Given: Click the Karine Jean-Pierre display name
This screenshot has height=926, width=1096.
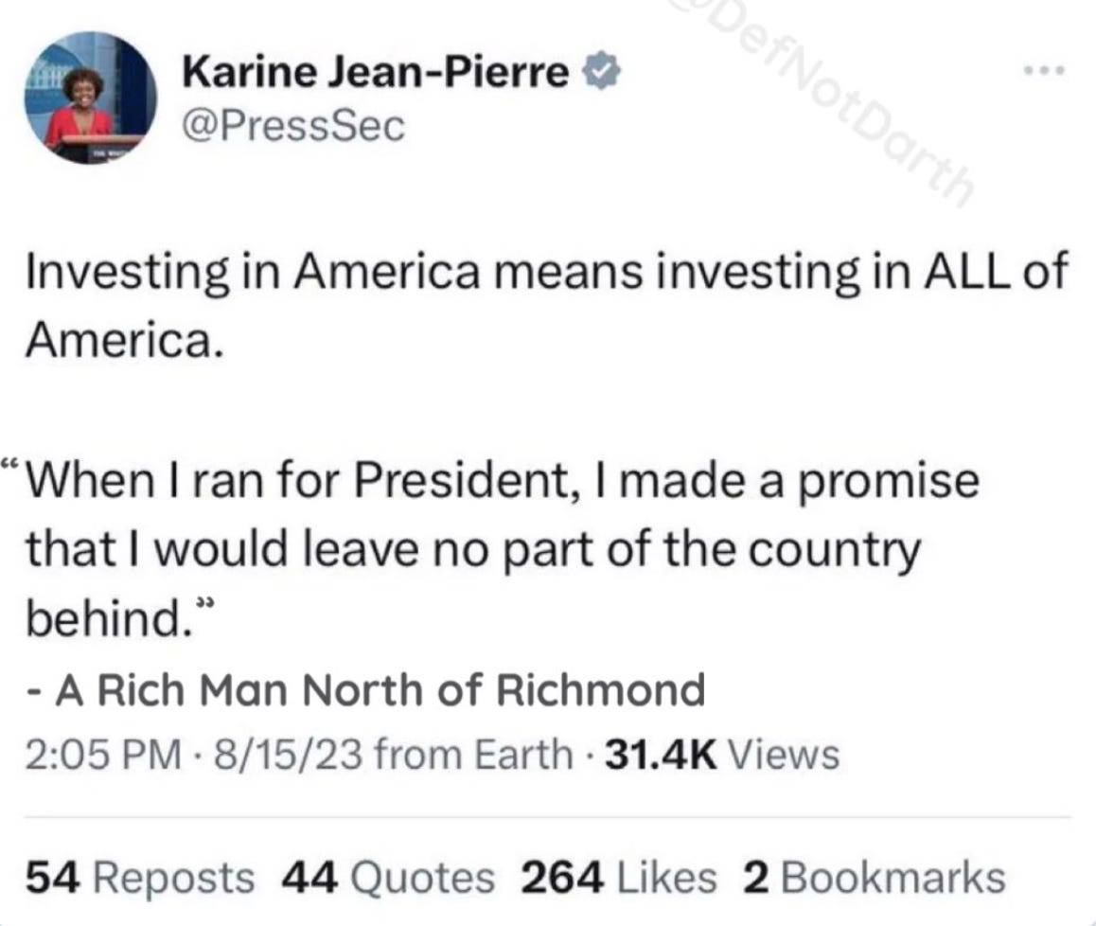Looking at the screenshot, I should coord(375,74).
